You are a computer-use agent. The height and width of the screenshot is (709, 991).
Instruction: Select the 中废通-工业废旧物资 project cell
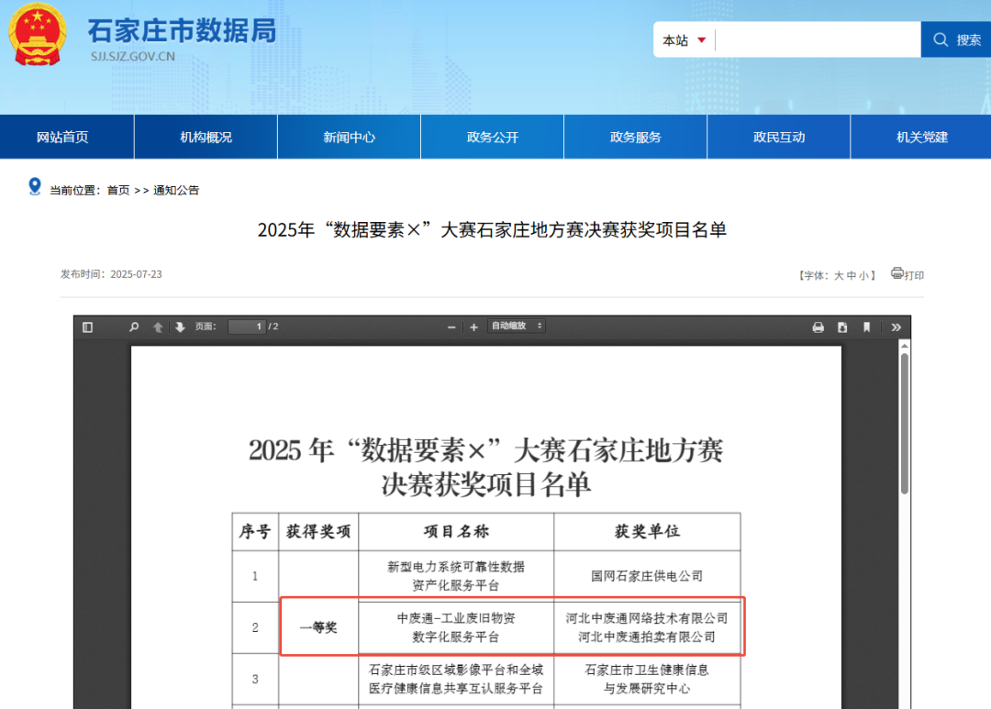pos(456,627)
